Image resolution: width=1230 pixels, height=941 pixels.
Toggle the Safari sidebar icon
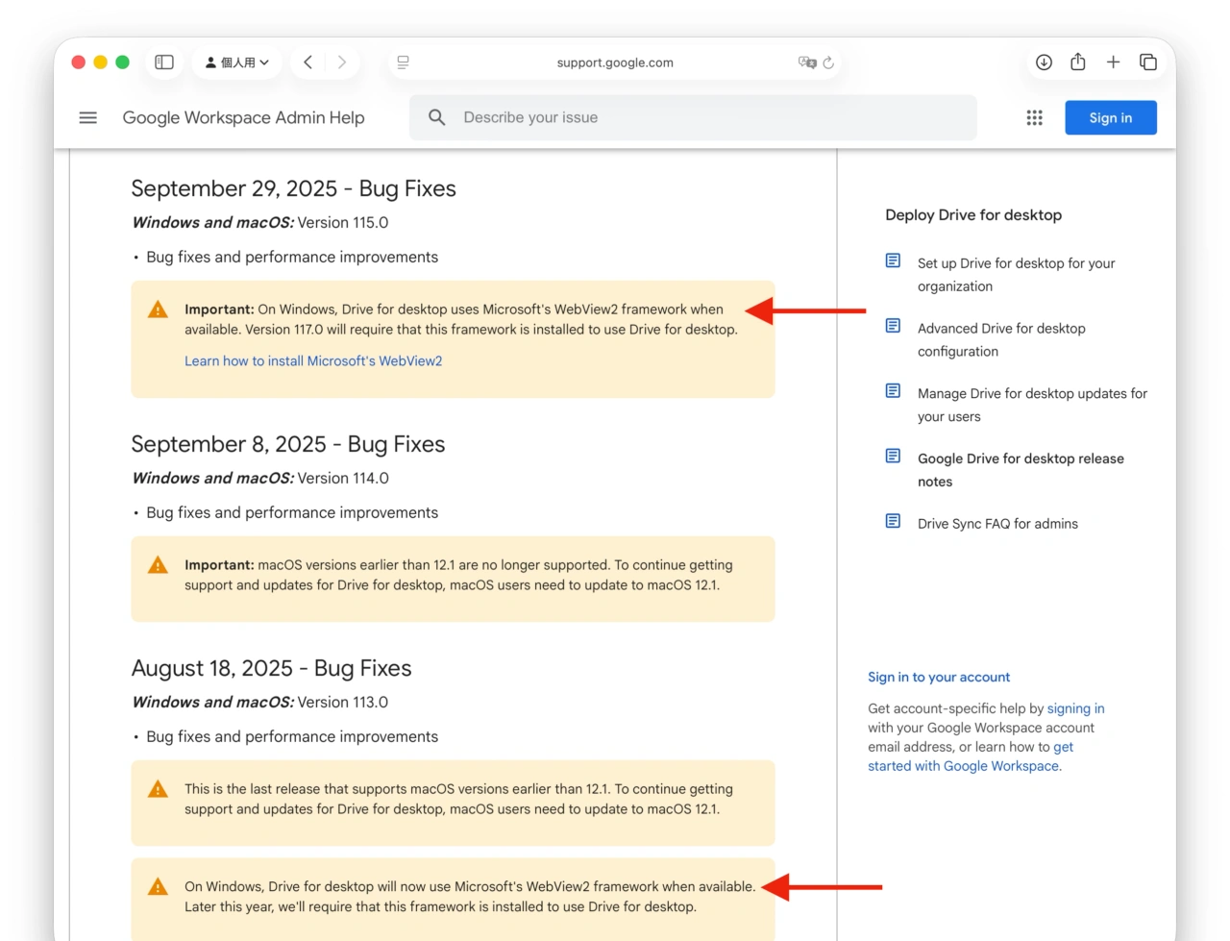pos(163,62)
